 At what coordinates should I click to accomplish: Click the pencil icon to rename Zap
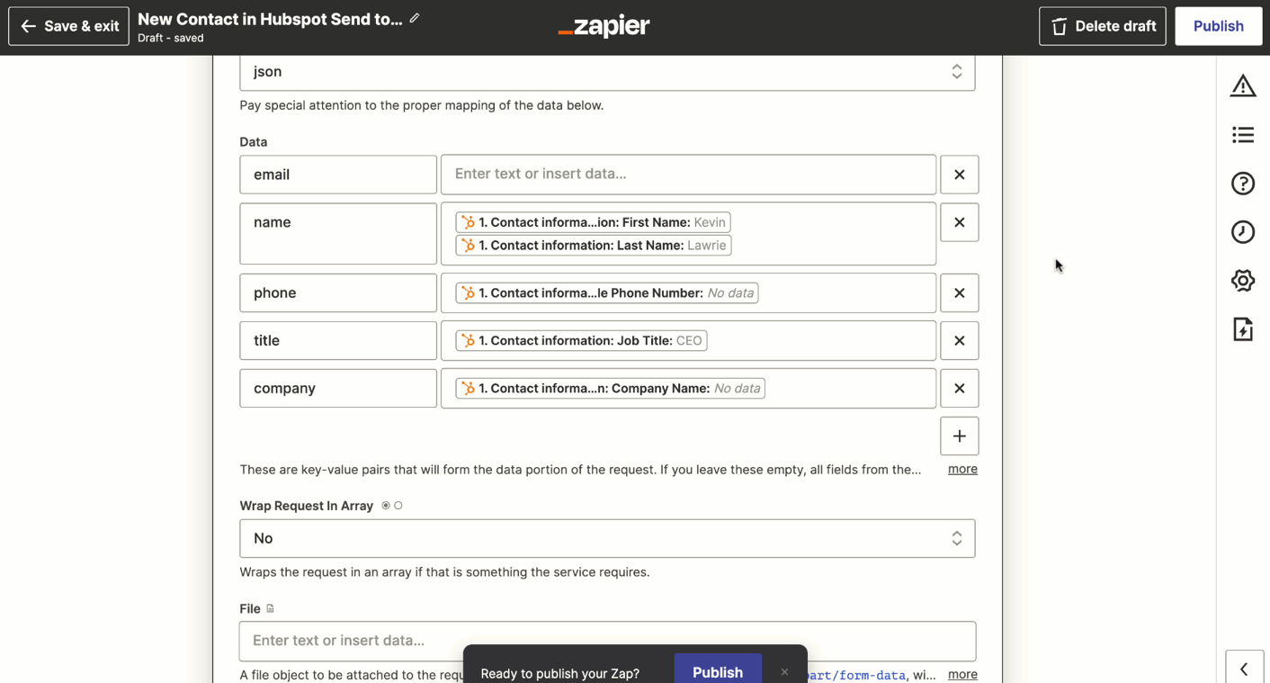tap(415, 18)
